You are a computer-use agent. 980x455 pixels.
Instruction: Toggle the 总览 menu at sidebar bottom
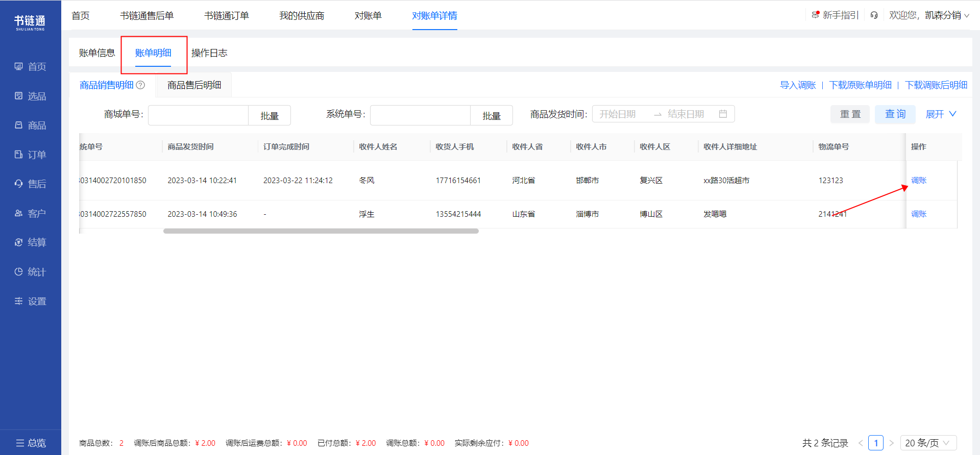[31, 443]
